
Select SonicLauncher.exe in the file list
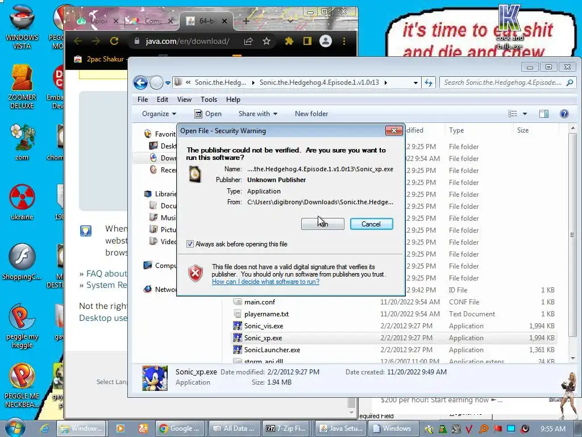pos(272,350)
